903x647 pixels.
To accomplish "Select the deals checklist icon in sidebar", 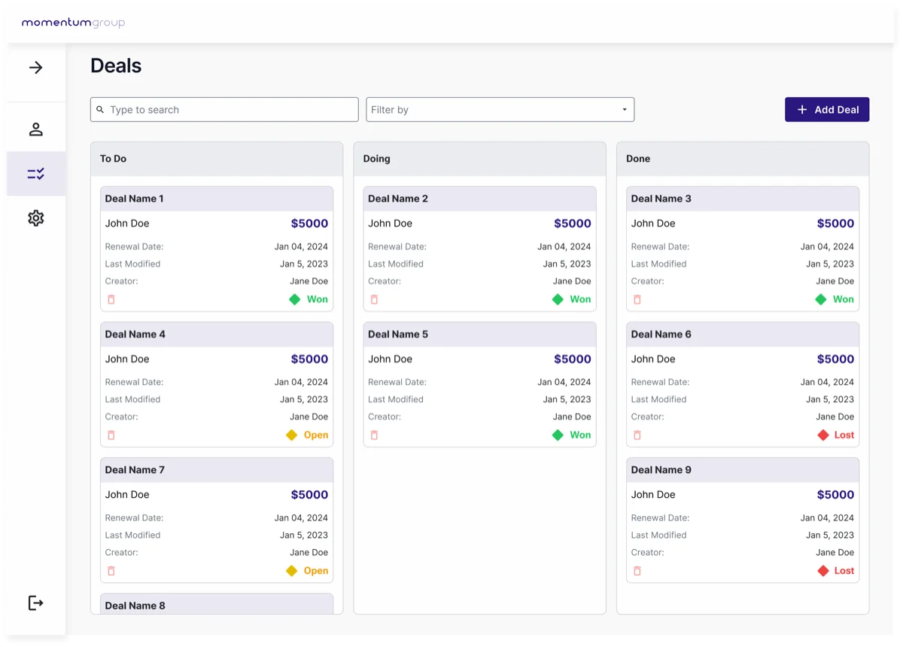I will (x=35, y=174).
